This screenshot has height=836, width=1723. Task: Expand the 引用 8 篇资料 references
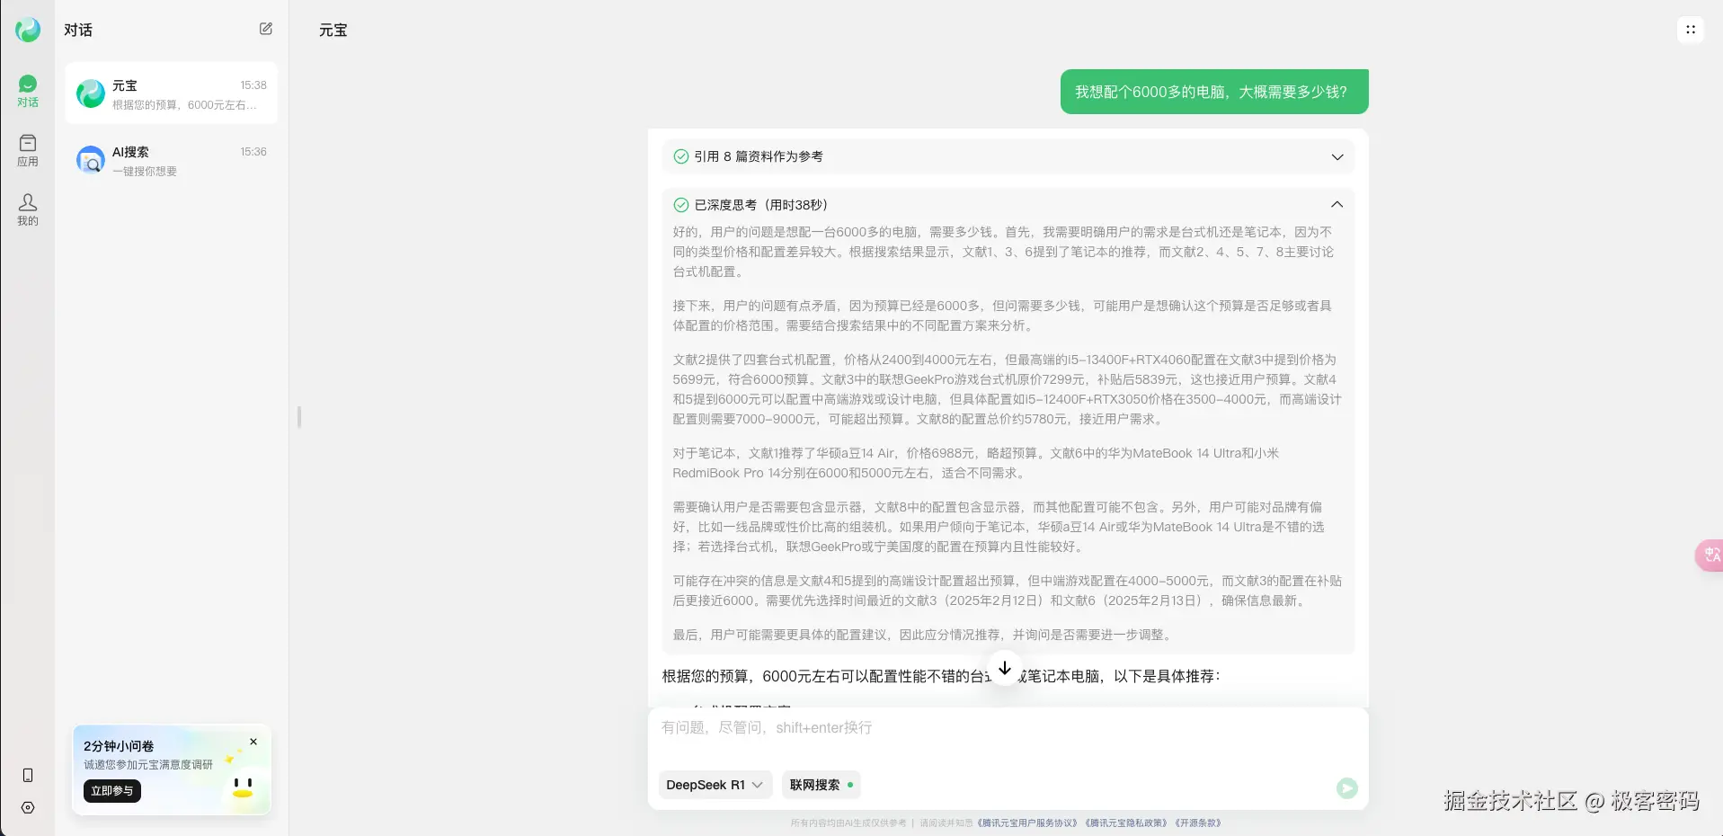[1336, 156]
